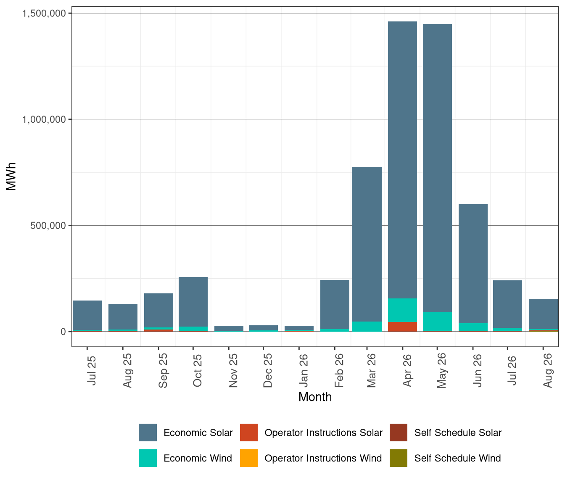The height and width of the screenshot is (480, 565).
Task: Click the Jul 26 Economic Solar bar
Action: click(507, 304)
